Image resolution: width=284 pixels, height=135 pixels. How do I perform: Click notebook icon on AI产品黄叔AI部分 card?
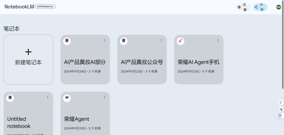coord(67,41)
